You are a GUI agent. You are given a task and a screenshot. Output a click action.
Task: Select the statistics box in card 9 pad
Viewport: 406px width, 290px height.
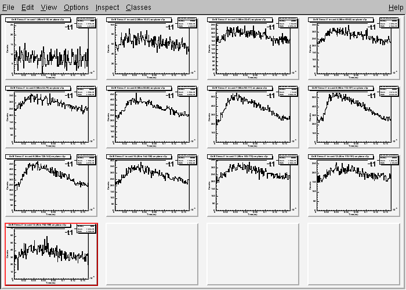click(86, 159)
